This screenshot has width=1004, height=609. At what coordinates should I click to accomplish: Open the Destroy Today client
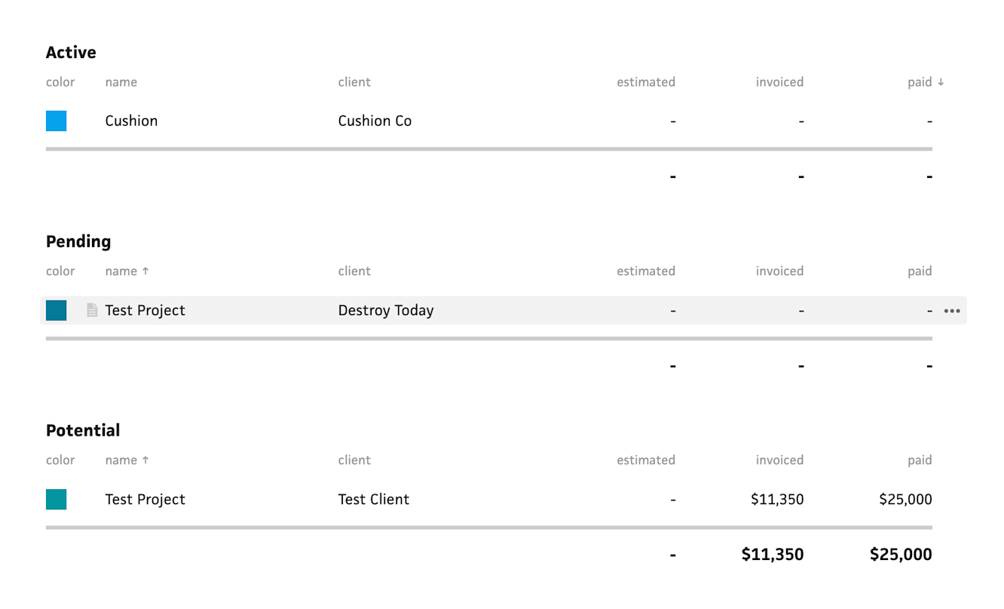385,311
